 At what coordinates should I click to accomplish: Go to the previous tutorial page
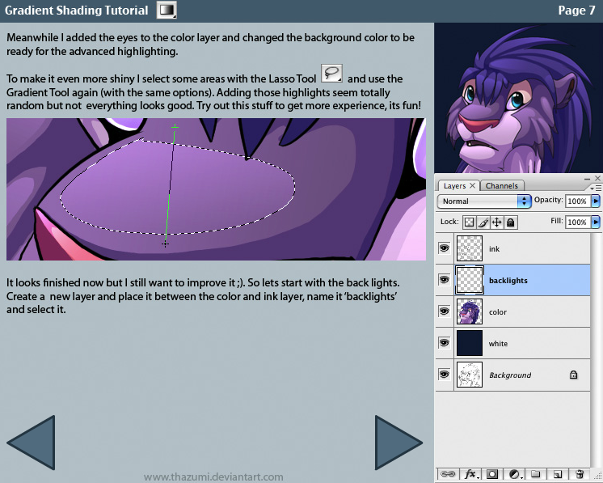click(x=32, y=443)
